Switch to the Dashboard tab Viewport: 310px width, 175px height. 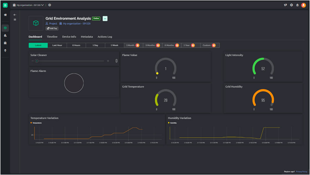35,37
